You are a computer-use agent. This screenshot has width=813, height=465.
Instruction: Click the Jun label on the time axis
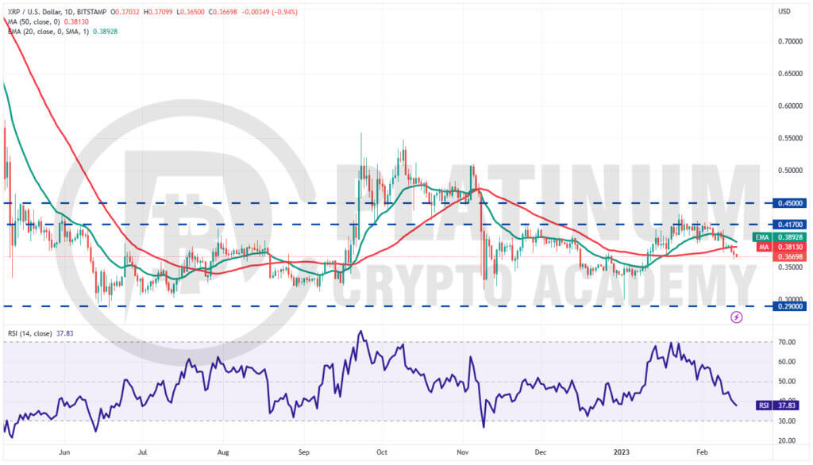[x=64, y=452]
